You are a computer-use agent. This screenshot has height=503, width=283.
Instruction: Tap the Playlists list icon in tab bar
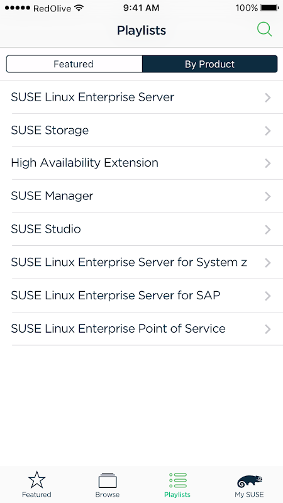click(x=178, y=480)
